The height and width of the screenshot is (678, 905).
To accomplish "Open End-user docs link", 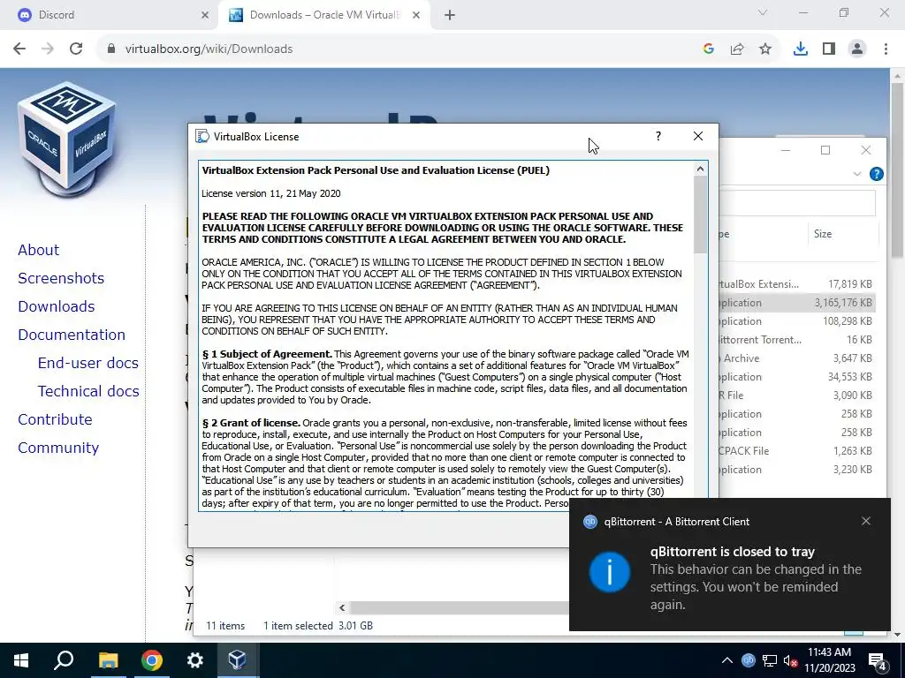I will pyautogui.click(x=87, y=363).
